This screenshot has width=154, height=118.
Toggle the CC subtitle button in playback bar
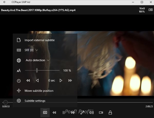[45, 113]
